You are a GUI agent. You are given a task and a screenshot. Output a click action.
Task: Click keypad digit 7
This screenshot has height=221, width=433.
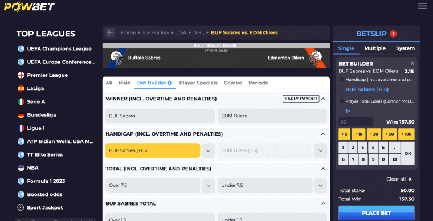click(353, 159)
